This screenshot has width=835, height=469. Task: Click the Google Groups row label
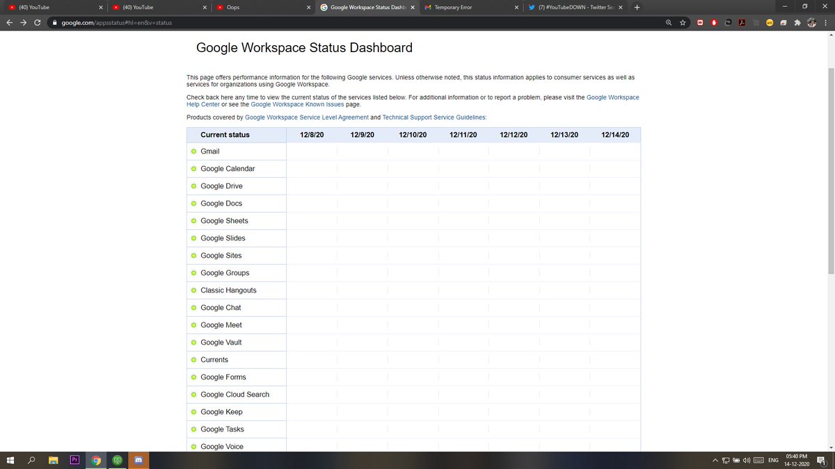click(x=225, y=273)
